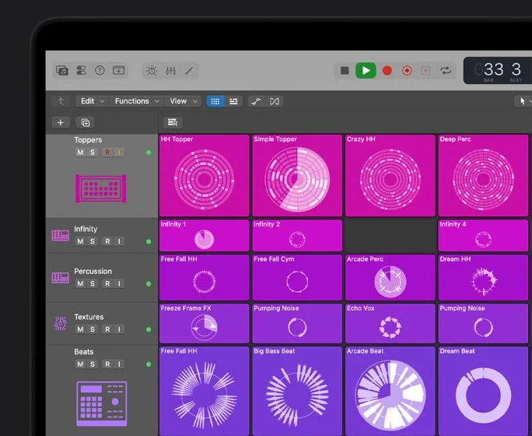Switch to Live Loops grid view

(x=215, y=101)
